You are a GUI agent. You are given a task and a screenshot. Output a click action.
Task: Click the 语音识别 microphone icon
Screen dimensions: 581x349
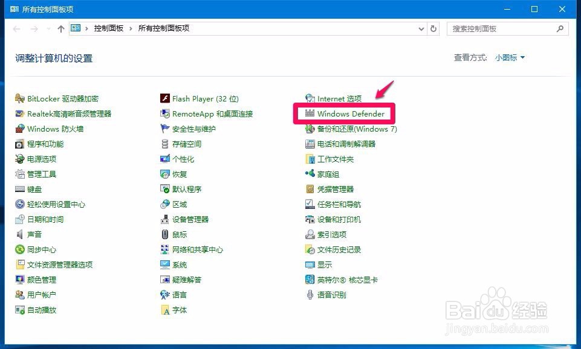(310, 295)
